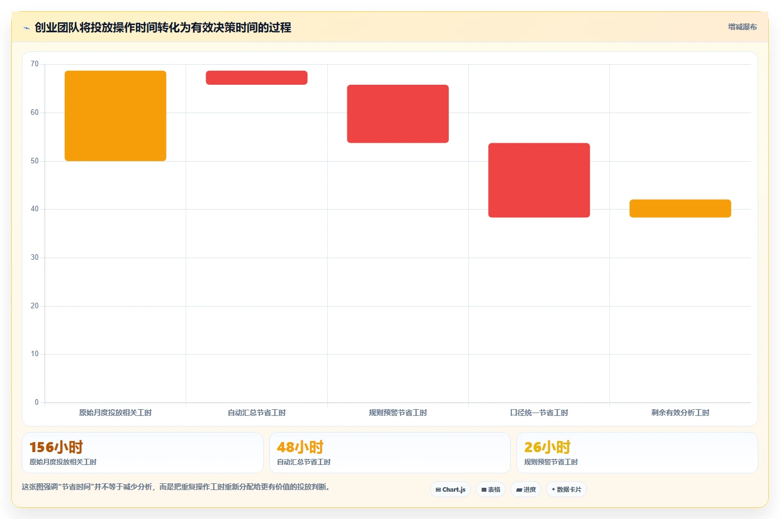
Task: Click the 48小时 stat card
Action: click(390, 453)
